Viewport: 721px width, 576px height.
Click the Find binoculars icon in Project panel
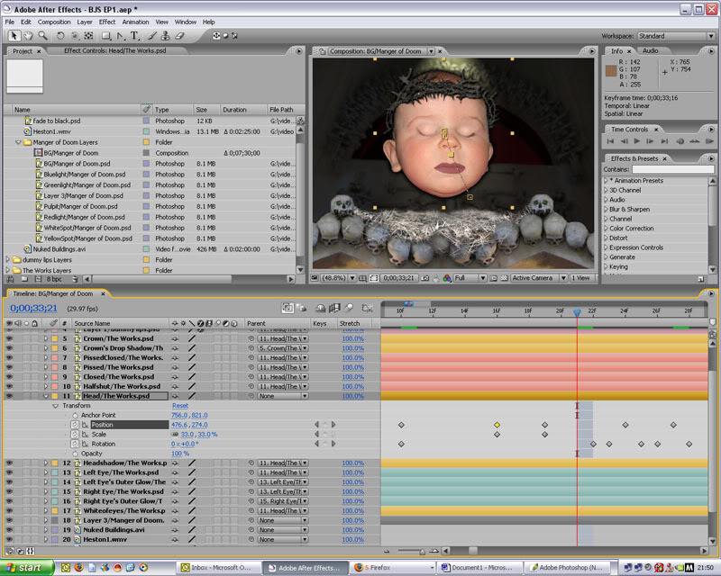click(10, 279)
